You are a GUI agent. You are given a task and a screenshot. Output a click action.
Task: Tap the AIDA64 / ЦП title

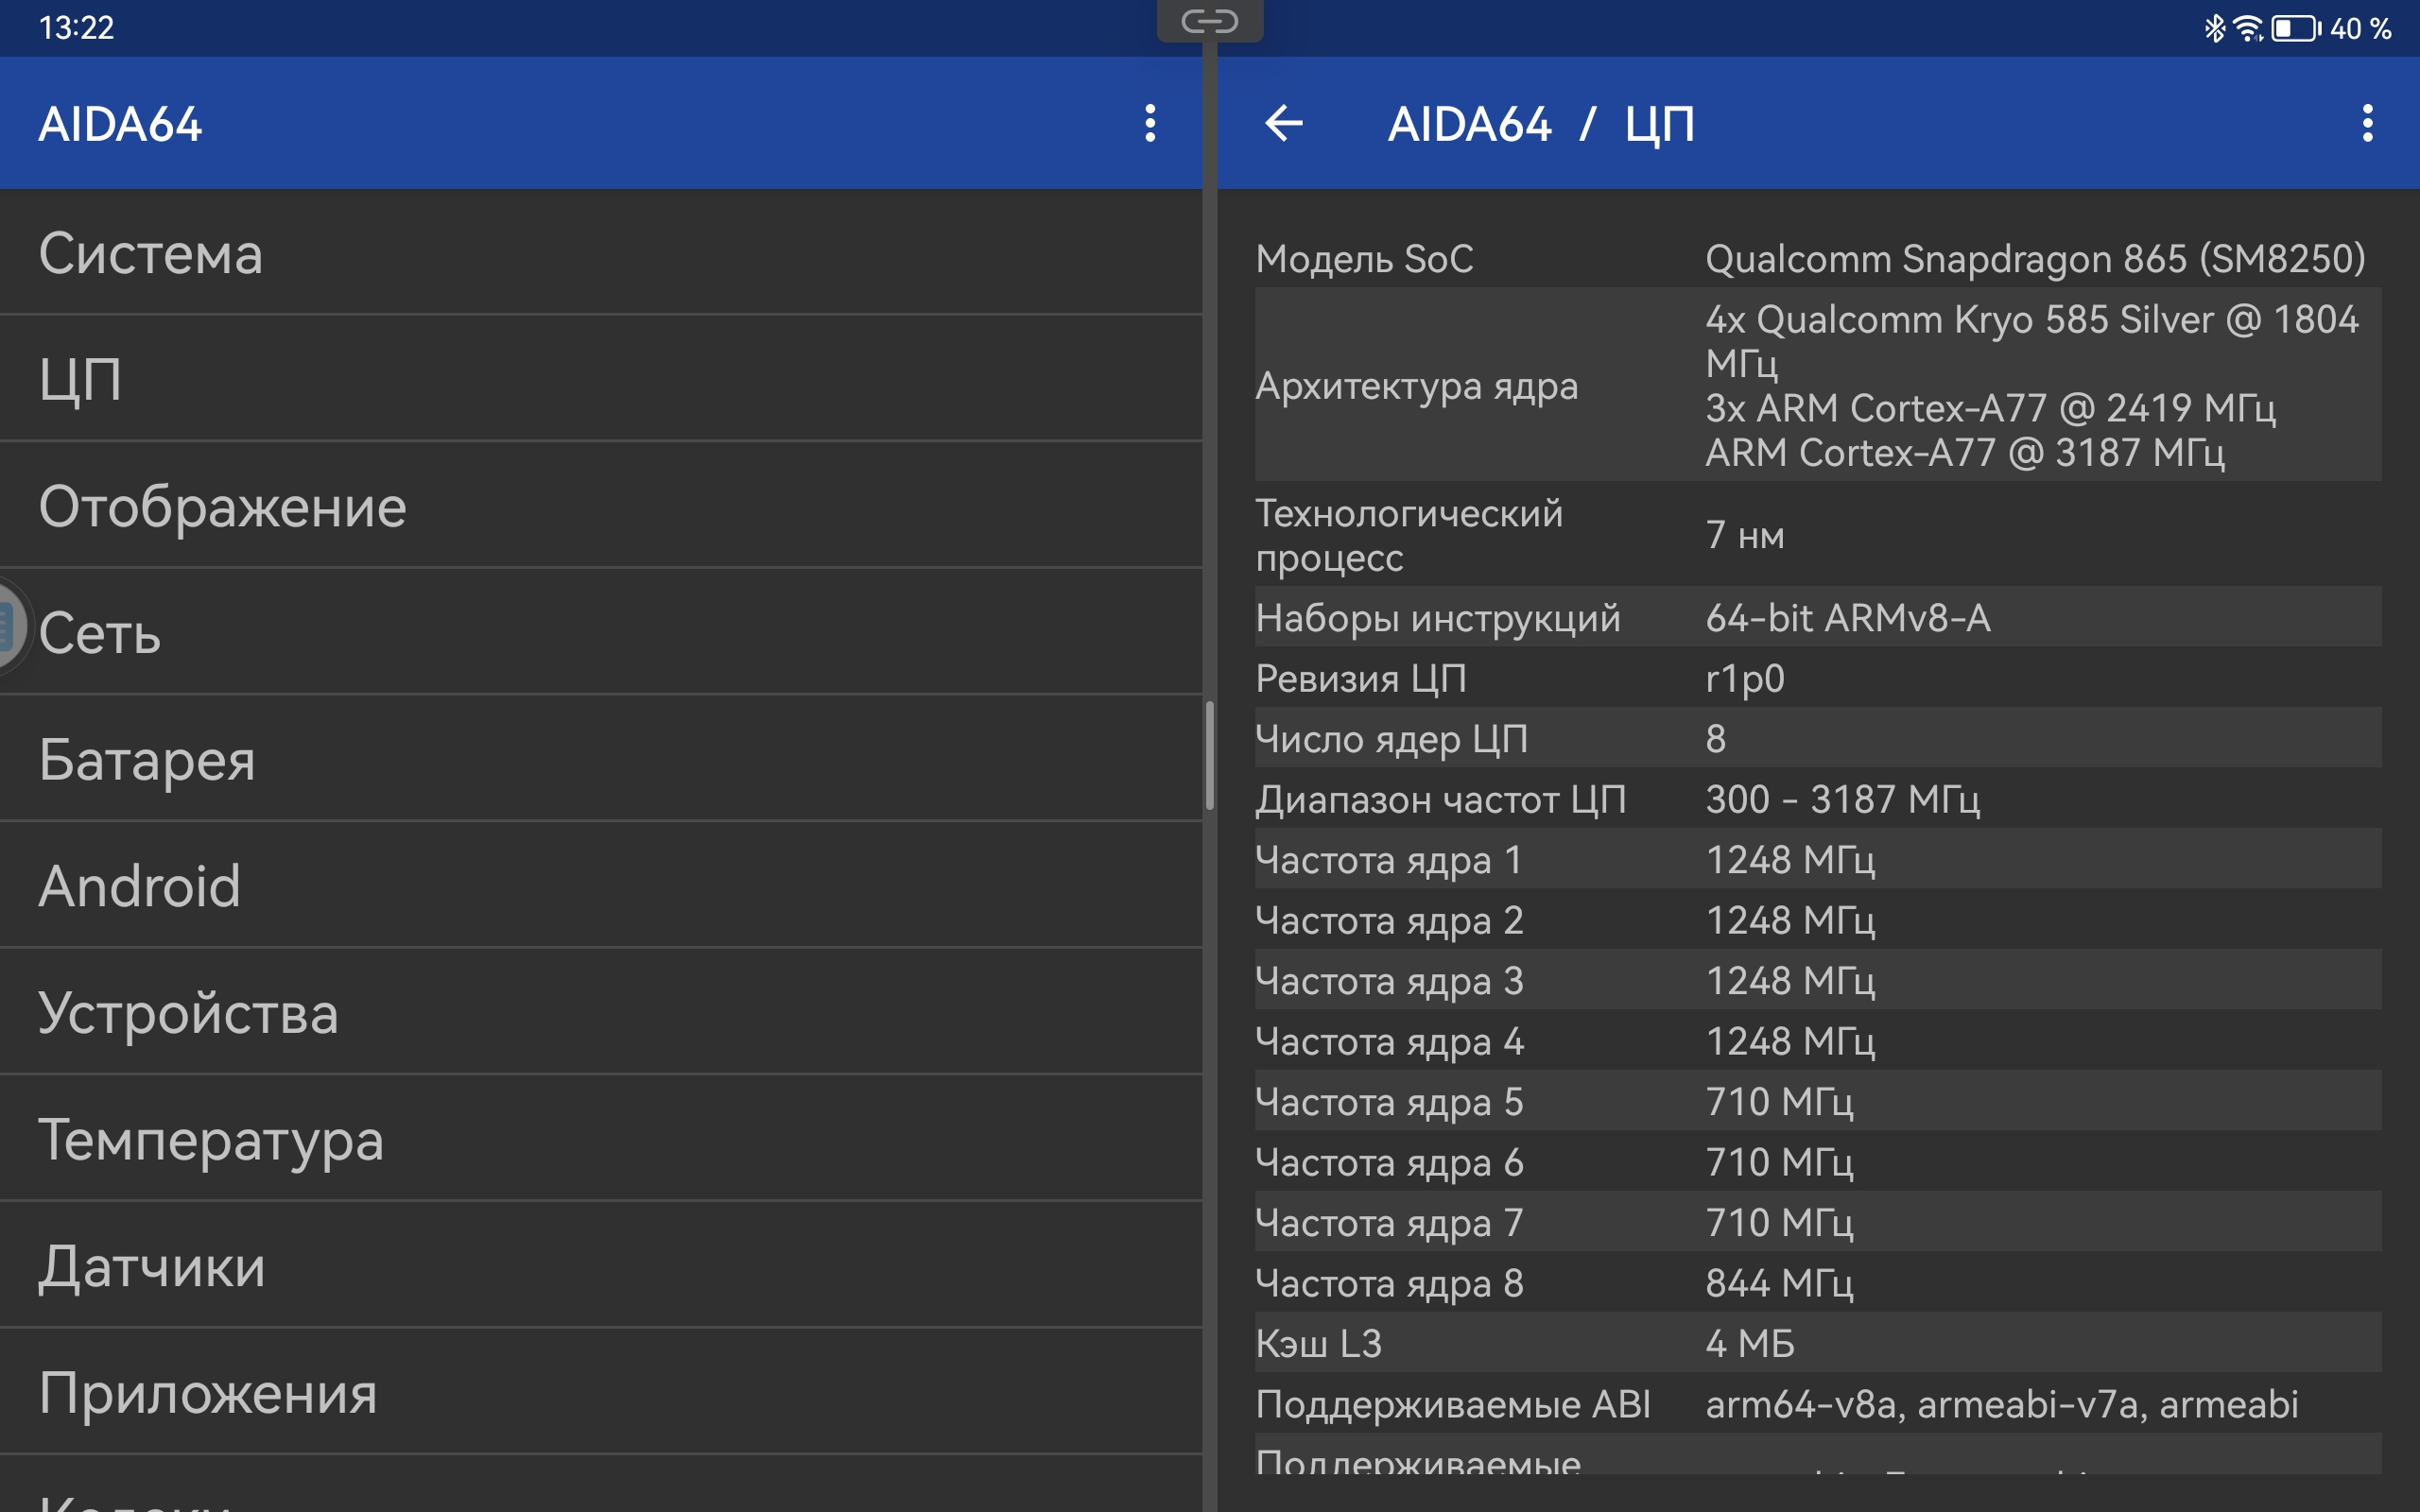[1541, 124]
